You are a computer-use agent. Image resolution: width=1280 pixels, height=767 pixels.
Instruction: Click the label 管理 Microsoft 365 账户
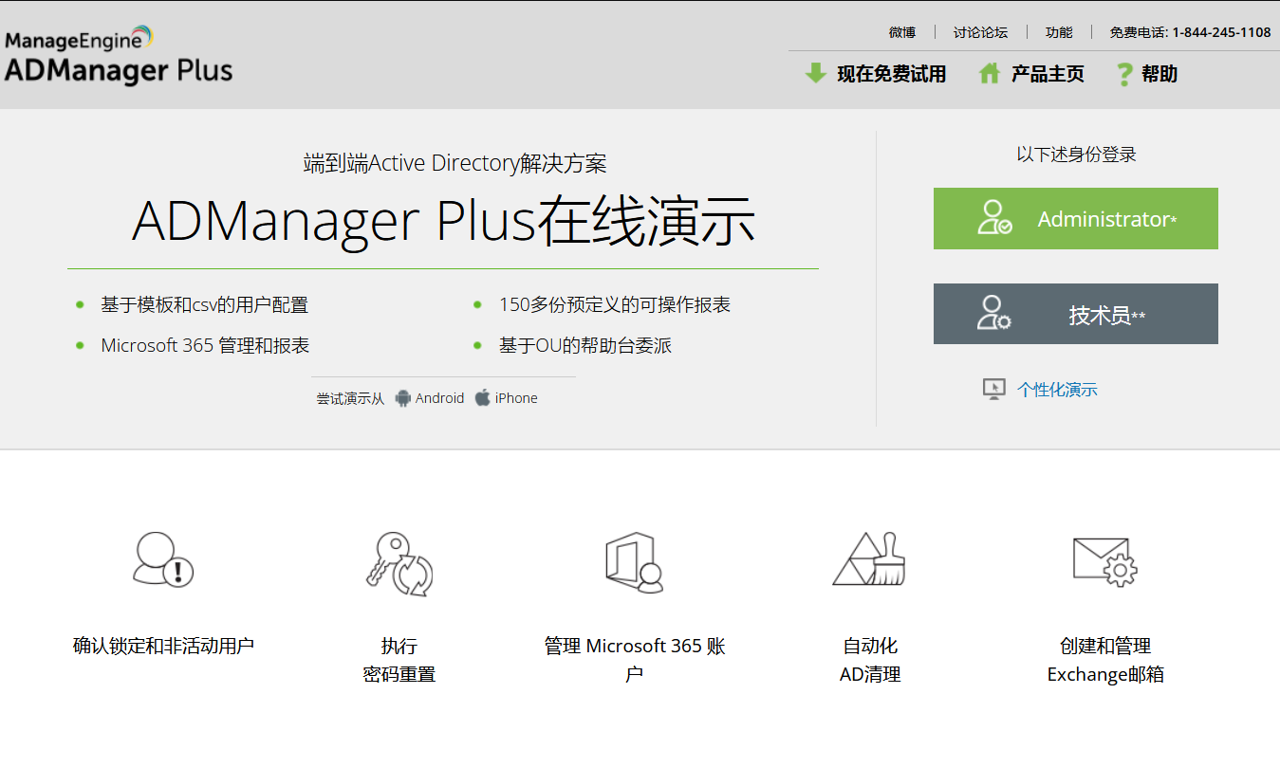[x=634, y=661]
